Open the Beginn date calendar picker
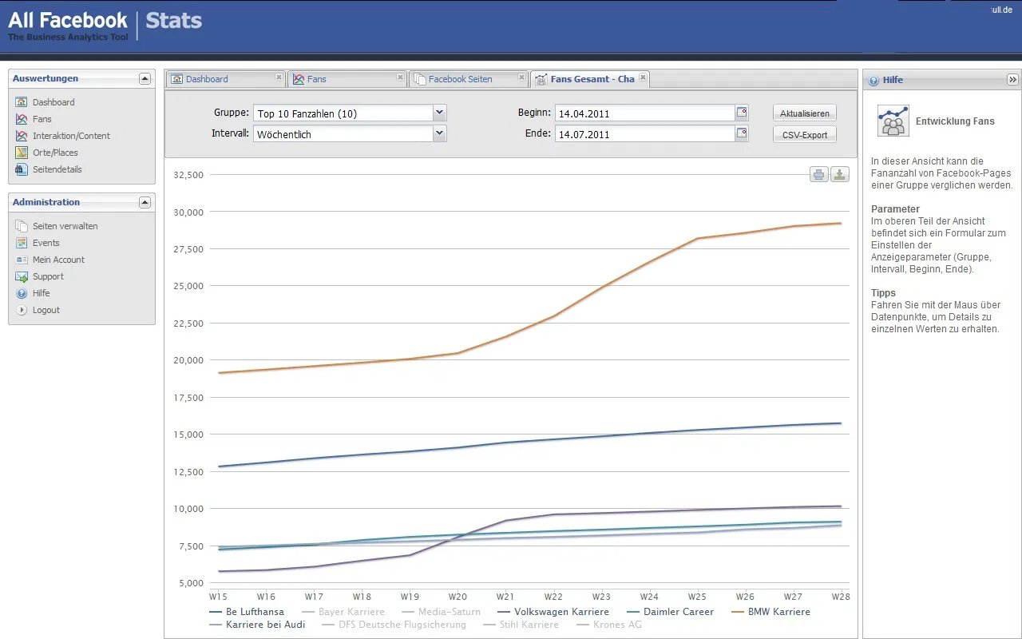Image resolution: width=1022 pixels, height=639 pixels. coord(742,113)
